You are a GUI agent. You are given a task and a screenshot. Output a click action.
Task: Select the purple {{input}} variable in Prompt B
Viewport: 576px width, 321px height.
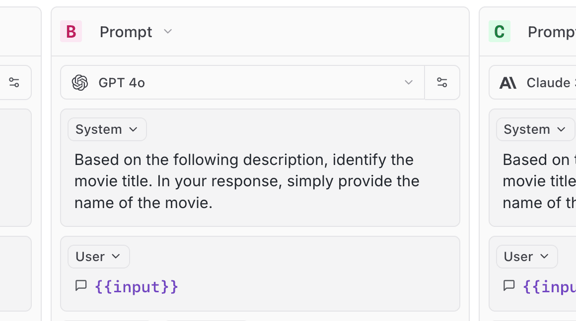(x=136, y=287)
